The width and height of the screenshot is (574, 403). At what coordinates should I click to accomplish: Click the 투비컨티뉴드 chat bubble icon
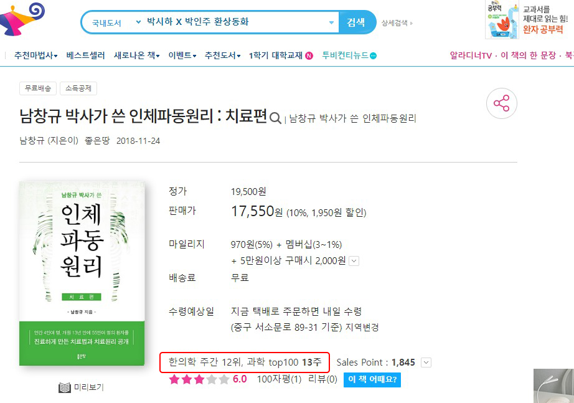click(373, 55)
